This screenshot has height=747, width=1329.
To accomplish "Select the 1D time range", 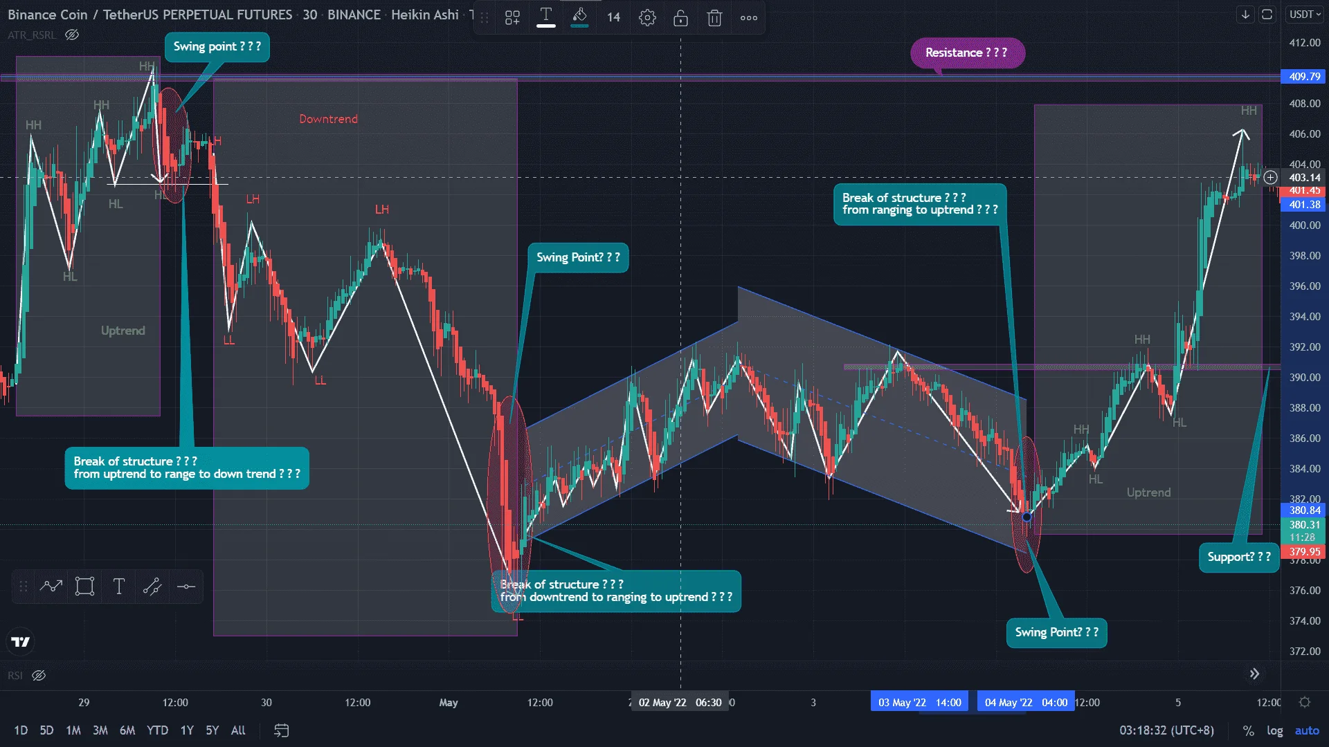I will tap(21, 730).
